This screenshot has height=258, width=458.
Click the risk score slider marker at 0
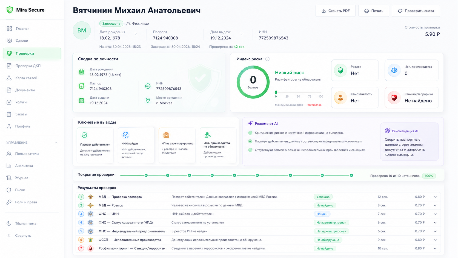(276, 92)
